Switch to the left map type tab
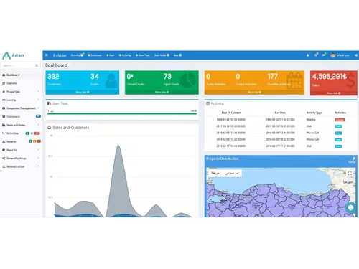 (215, 173)
